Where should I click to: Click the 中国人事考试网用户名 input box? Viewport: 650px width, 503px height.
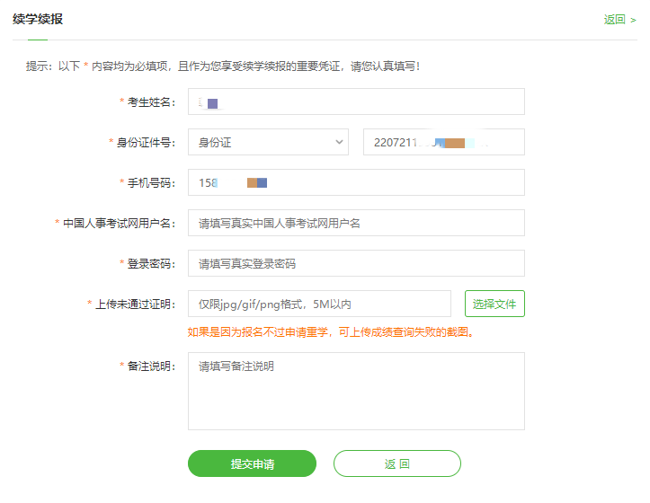click(356, 223)
